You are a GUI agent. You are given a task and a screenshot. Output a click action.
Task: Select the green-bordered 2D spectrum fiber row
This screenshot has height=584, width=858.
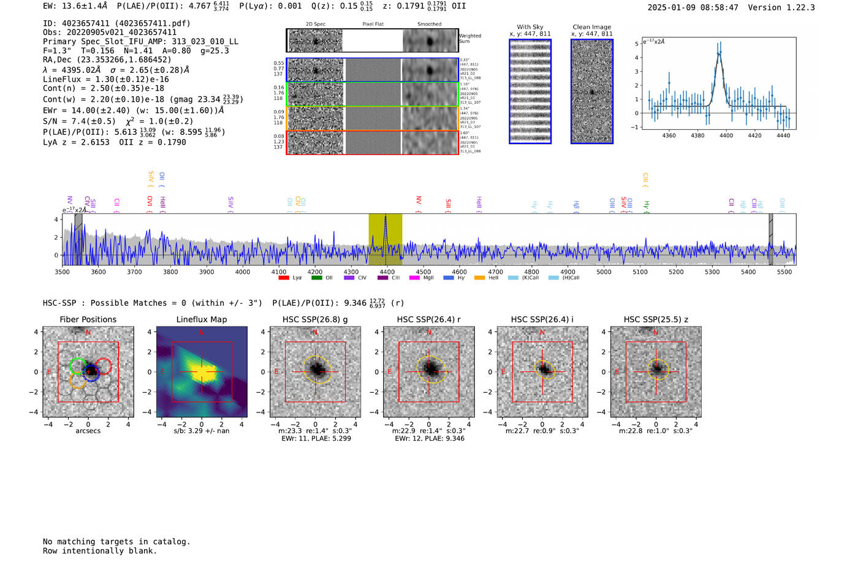pyautogui.click(x=373, y=94)
